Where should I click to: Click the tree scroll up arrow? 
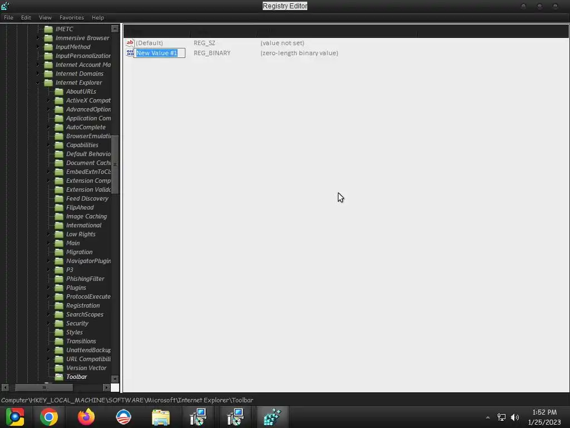(x=115, y=29)
